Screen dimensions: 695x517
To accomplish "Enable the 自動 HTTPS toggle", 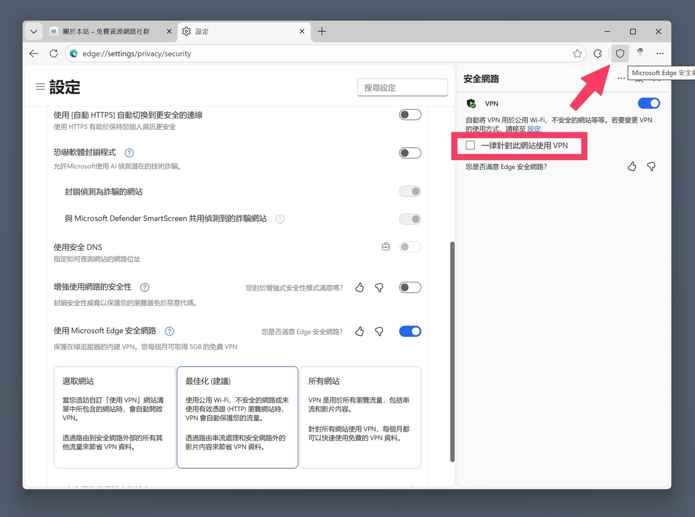I will coord(410,115).
